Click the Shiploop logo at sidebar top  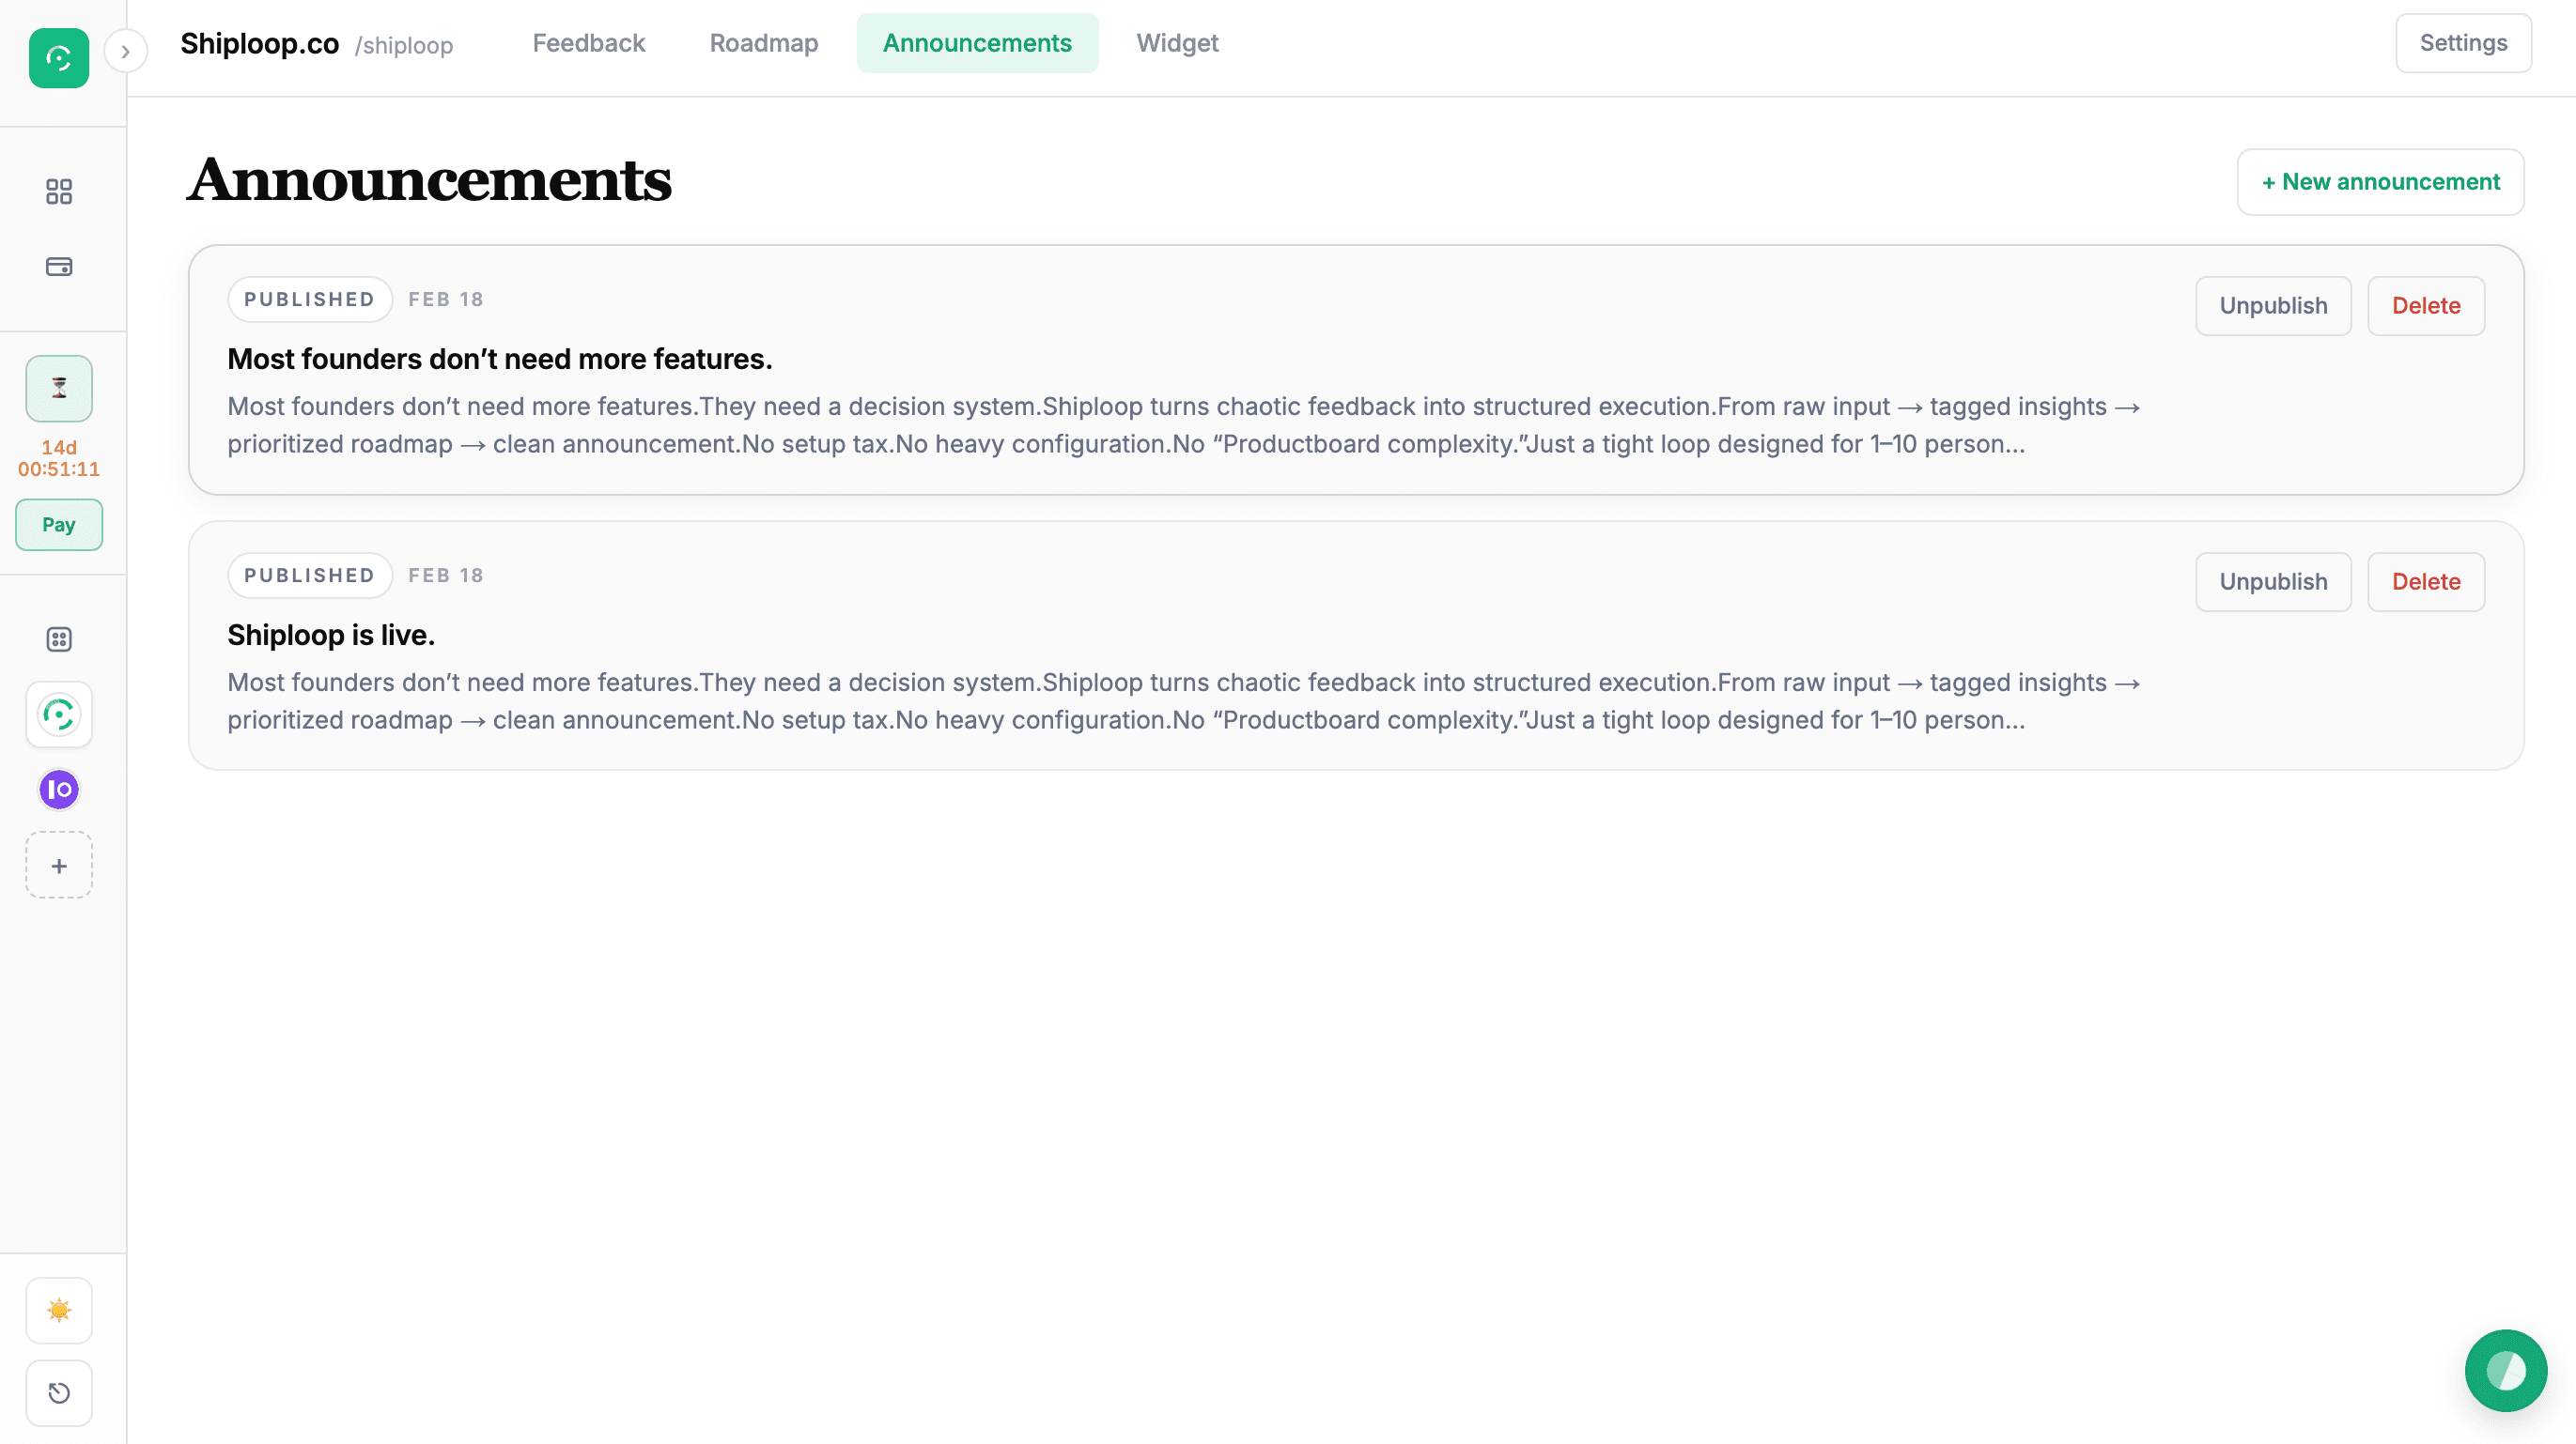click(x=58, y=58)
